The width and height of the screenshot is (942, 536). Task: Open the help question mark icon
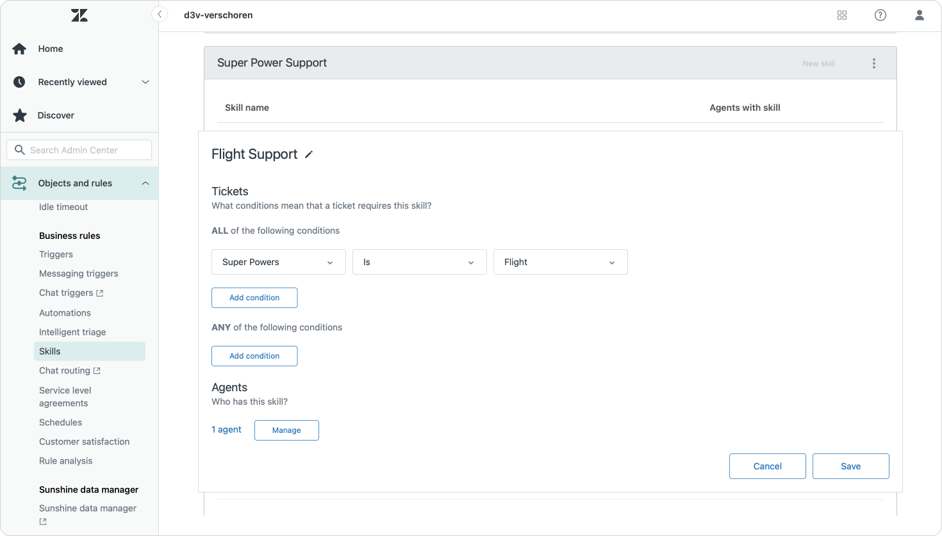tap(880, 15)
